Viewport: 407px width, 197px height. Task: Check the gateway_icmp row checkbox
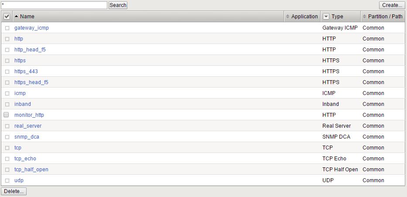pos(7,28)
